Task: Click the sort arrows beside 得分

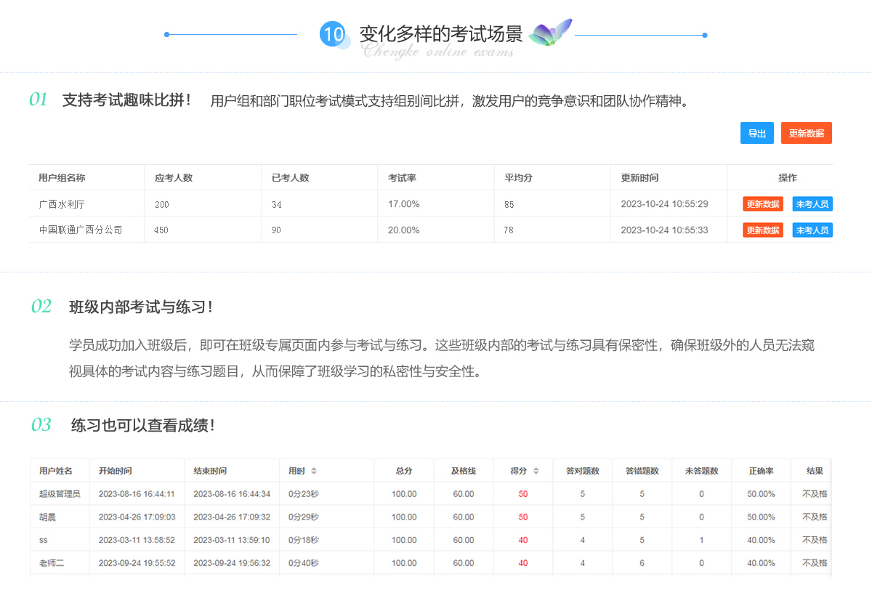Action: (536, 471)
